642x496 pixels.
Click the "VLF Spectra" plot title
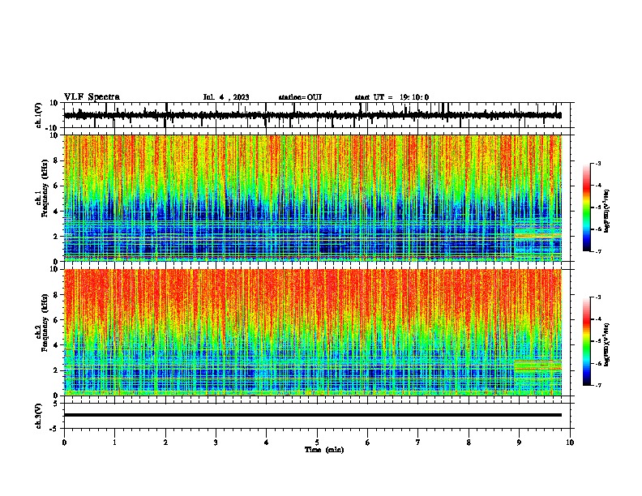coord(92,97)
